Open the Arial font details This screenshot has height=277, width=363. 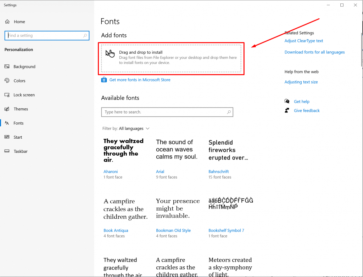(x=160, y=172)
